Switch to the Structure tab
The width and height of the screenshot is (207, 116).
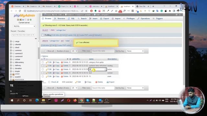click(60, 19)
